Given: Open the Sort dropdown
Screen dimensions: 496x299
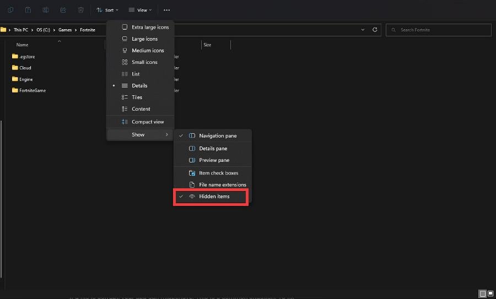Looking at the screenshot, I should pyautogui.click(x=107, y=10).
